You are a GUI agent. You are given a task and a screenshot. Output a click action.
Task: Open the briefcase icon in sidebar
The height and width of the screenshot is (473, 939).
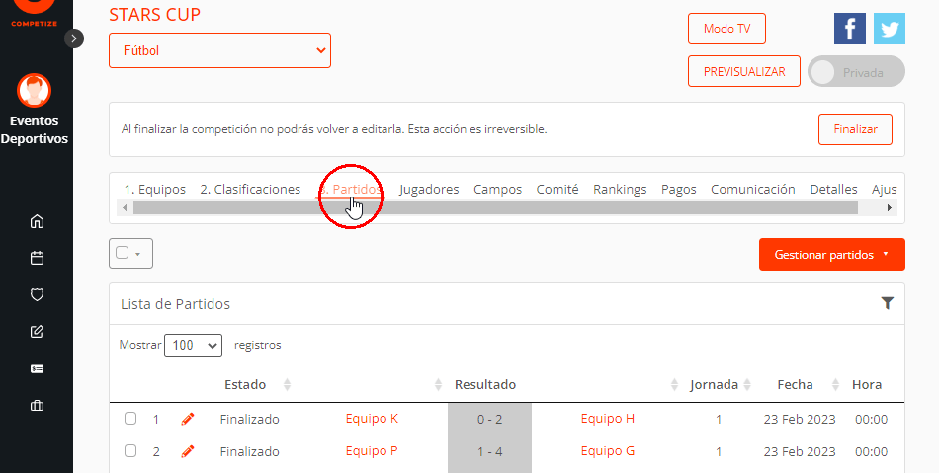click(x=38, y=406)
